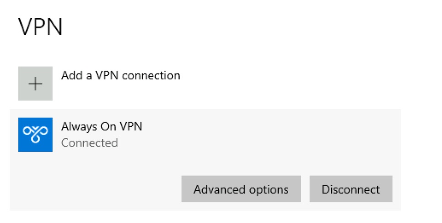
Task: Open Advanced options for Always On VPN
Action: pyautogui.click(x=241, y=189)
